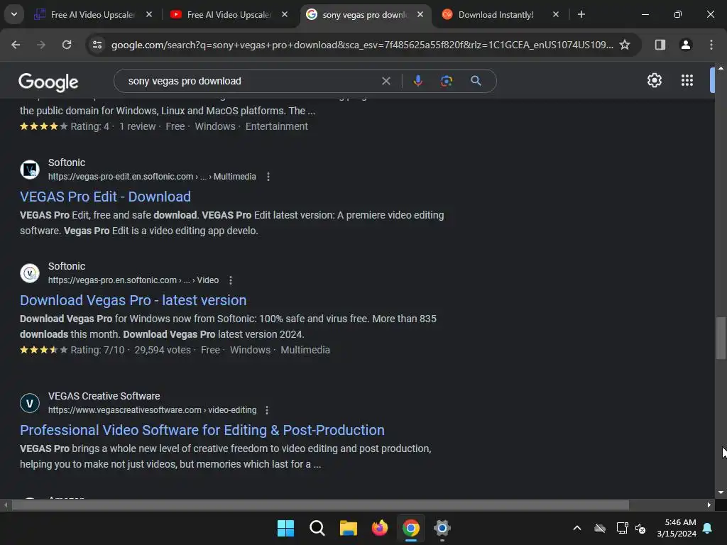Open the clock showing 5:46 AM
This screenshot has width=727, height=545.
coord(677,528)
